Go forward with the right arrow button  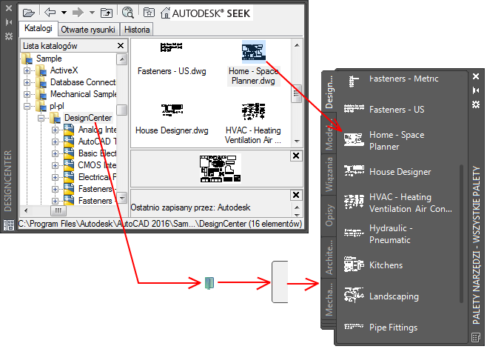pyautogui.click(x=78, y=13)
